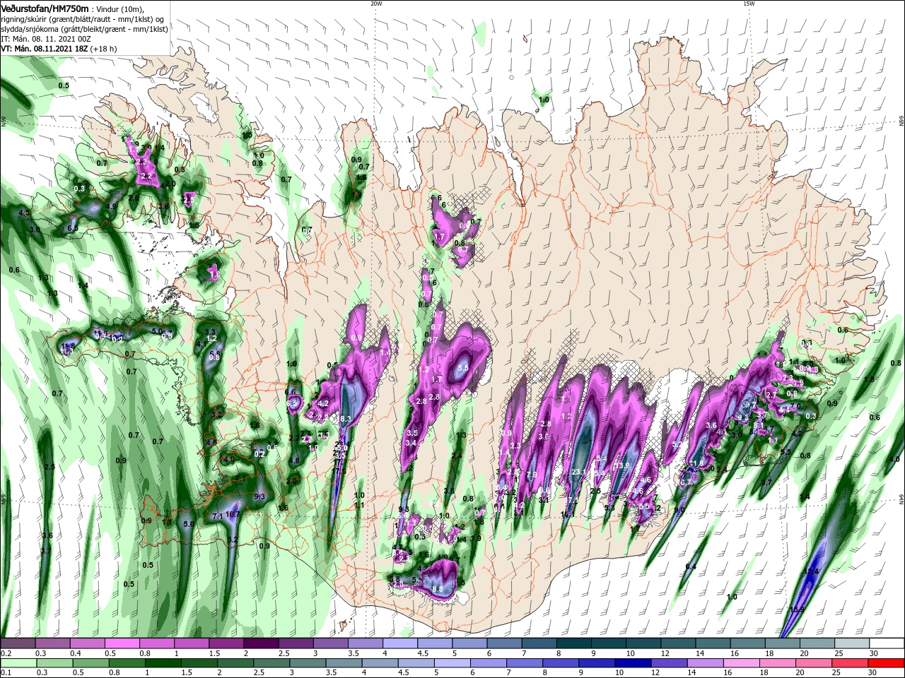905x678 pixels.
Task: Click the Veðurstofan/HM750m title text
Action: click(x=45, y=8)
